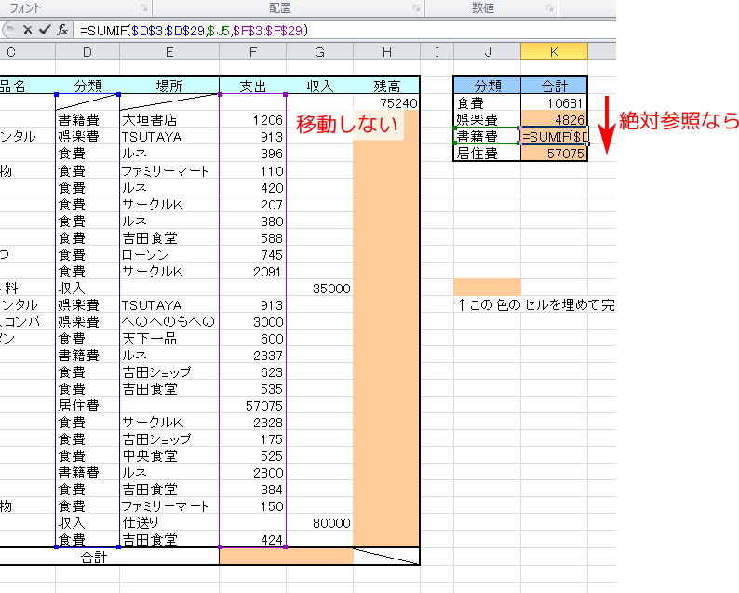This screenshot has width=739, height=593.
Task: Select the cell containing 天下一品
Action: click(x=169, y=339)
